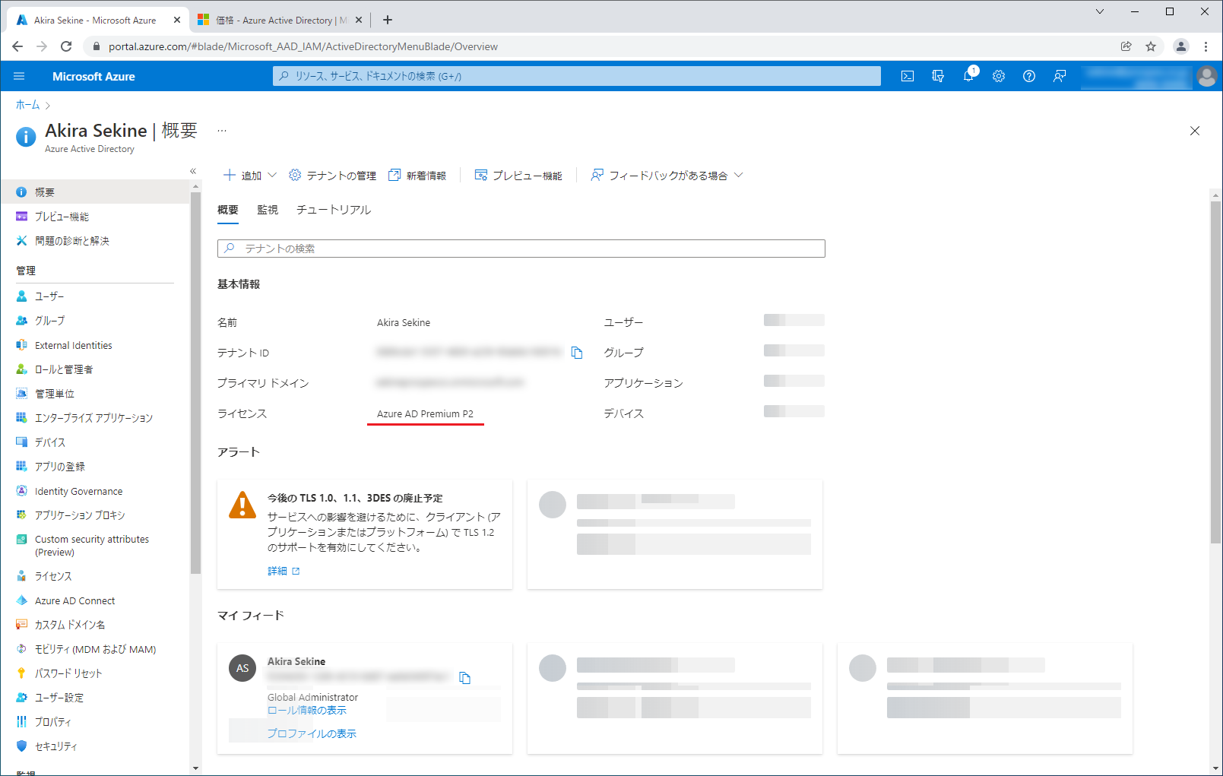1223x776 pixels.
Task: Open the feedback icon in top bar
Action: [x=1060, y=76]
